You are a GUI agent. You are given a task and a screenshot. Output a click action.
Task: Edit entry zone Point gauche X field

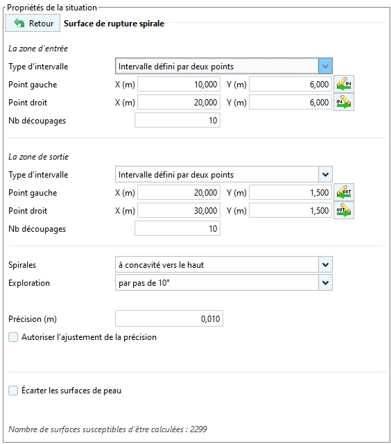(x=179, y=85)
